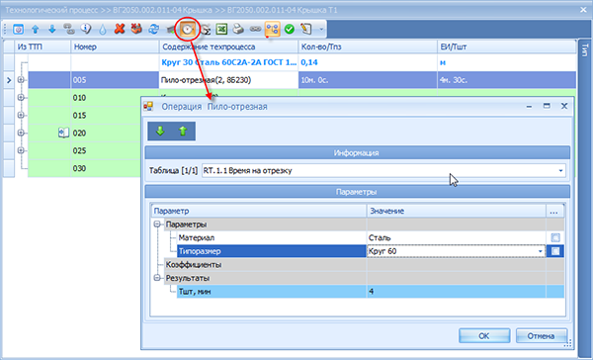Select operation number 030
Image resolution: width=593 pixels, height=360 pixels.
[79, 168]
